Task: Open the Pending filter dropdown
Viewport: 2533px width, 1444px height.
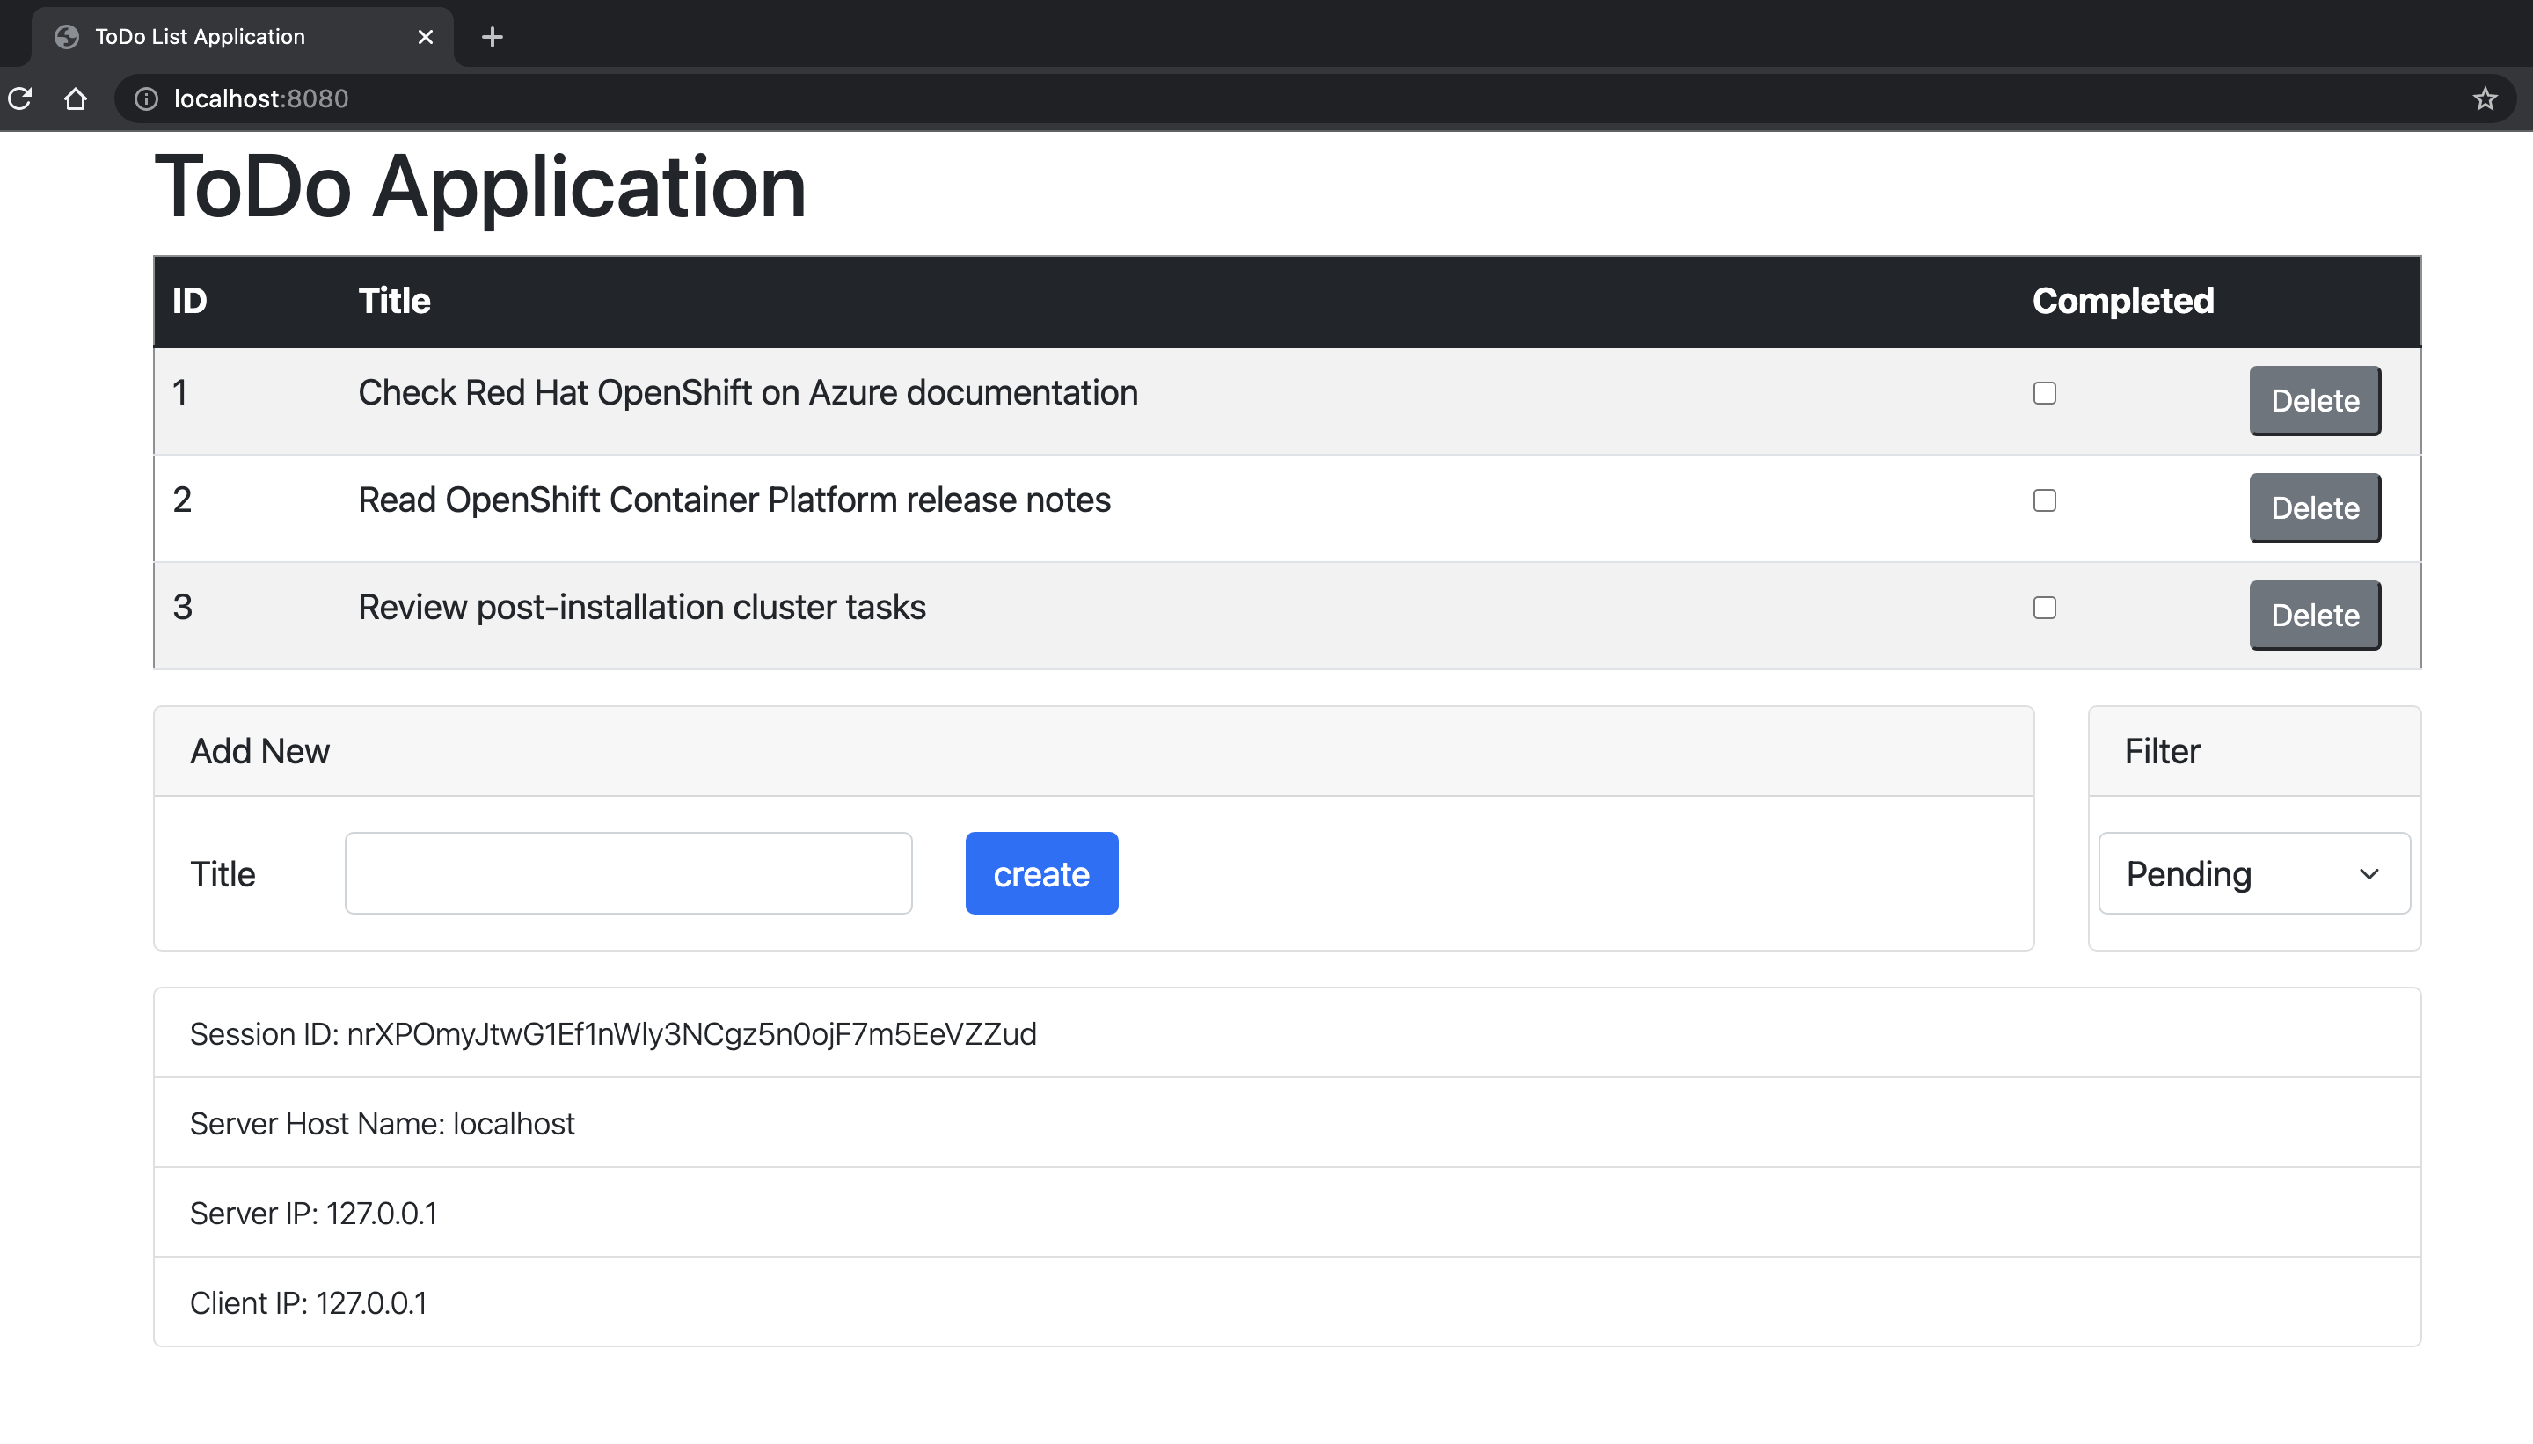Action: click(x=2250, y=873)
